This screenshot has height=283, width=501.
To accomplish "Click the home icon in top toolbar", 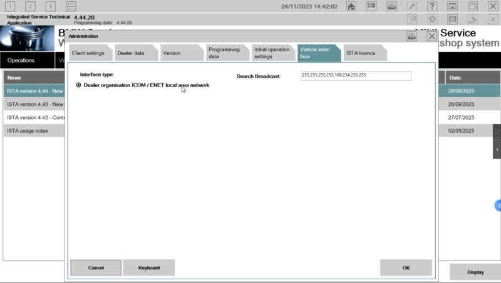I will (x=351, y=6).
